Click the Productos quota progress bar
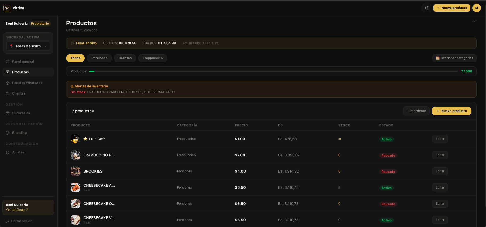486x227 pixels. coord(273,71)
